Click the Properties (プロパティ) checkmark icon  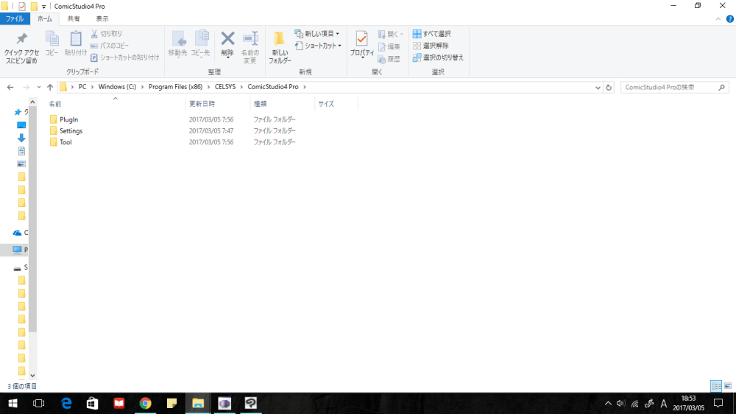[361, 40]
